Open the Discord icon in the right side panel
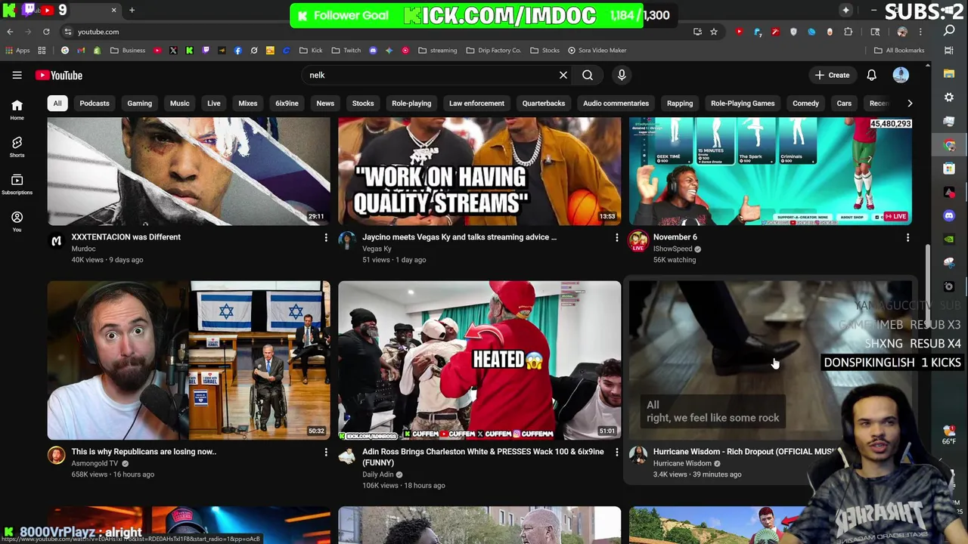This screenshot has width=968, height=544. click(x=949, y=216)
